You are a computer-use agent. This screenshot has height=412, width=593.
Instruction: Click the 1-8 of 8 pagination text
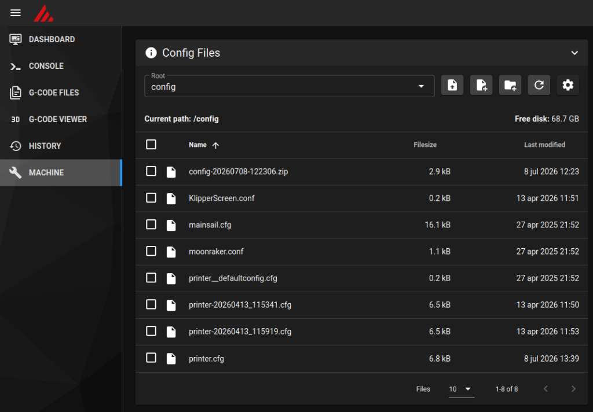pos(507,389)
